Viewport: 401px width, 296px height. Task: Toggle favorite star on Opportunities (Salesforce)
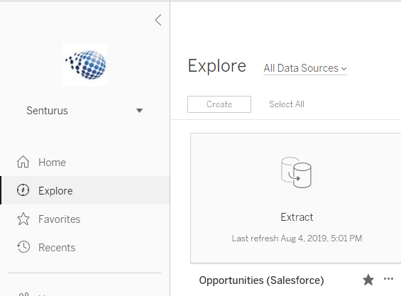pos(368,280)
